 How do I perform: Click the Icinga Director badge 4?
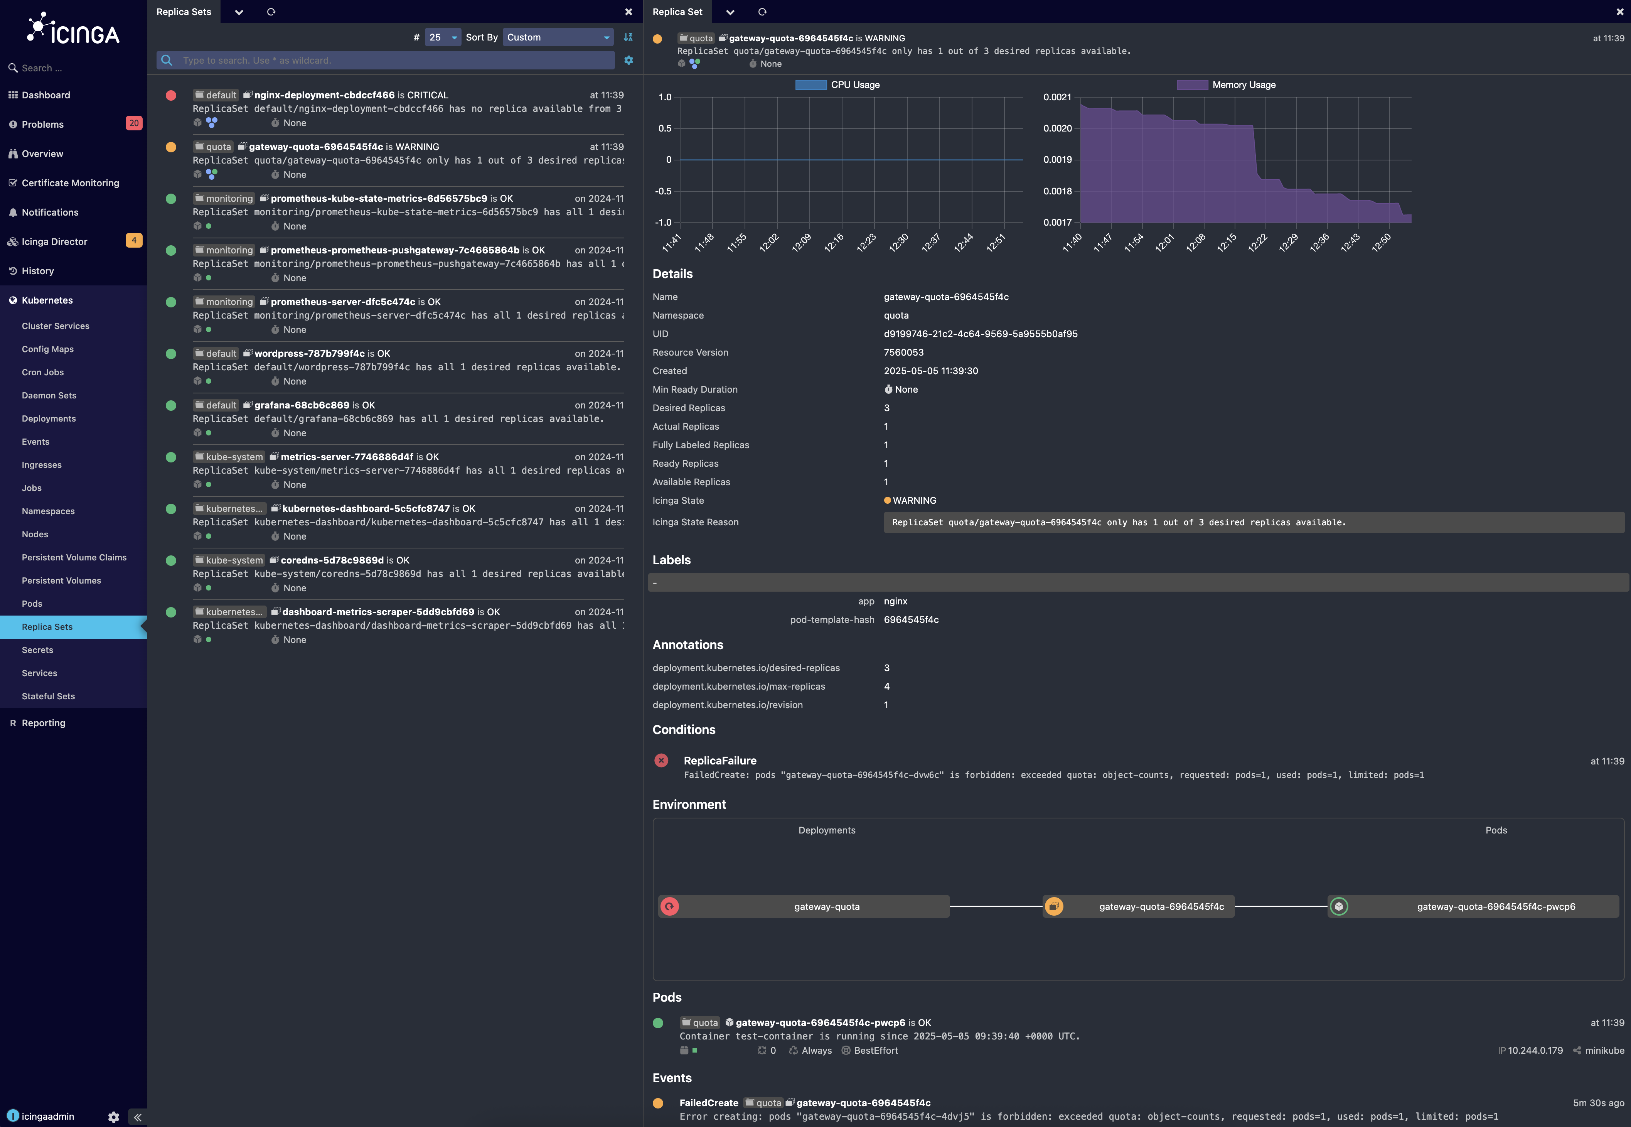133,241
